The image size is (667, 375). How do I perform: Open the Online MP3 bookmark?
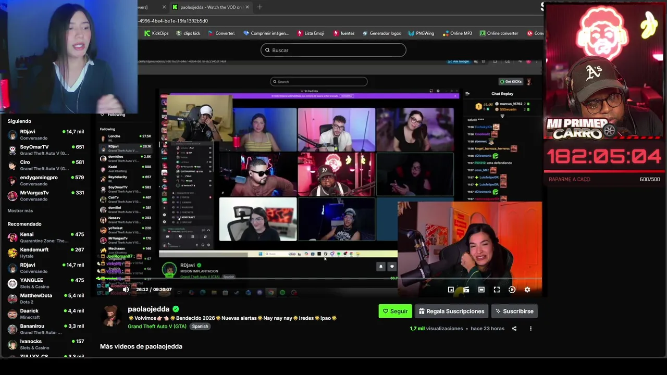(x=457, y=33)
